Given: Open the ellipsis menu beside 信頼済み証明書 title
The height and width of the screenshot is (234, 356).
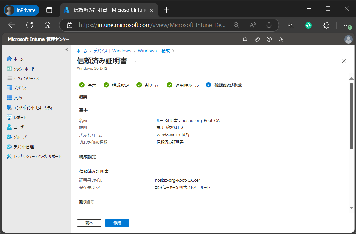Looking at the screenshot, I should pyautogui.click(x=137, y=61).
